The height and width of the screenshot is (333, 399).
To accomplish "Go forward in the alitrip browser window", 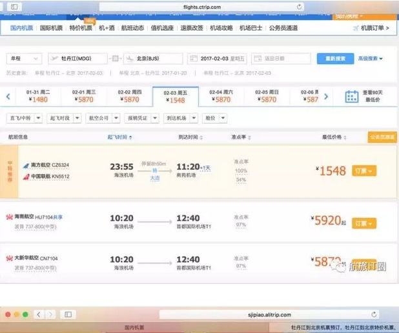I will (x=50, y=315).
